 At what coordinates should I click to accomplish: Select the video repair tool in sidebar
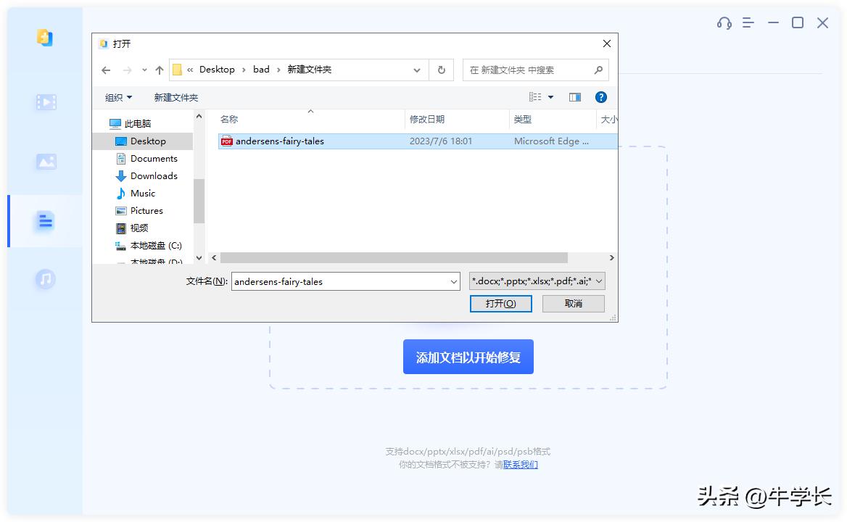point(45,102)
